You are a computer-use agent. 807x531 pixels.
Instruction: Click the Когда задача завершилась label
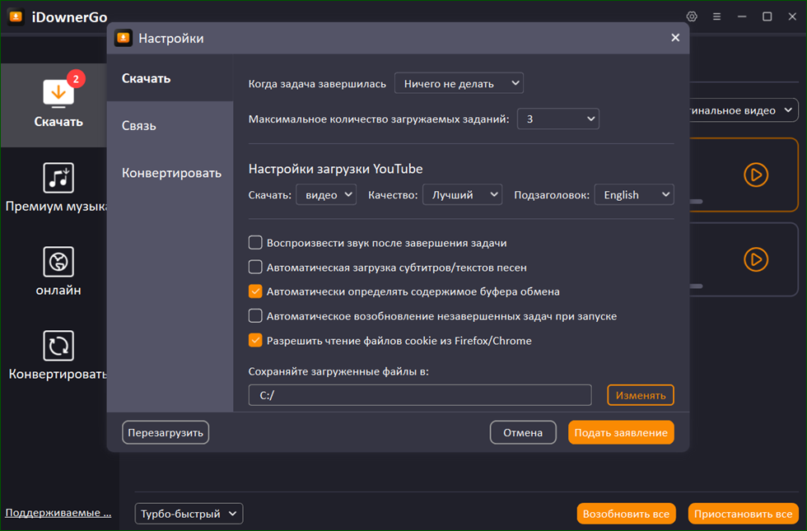click(317, 84)
